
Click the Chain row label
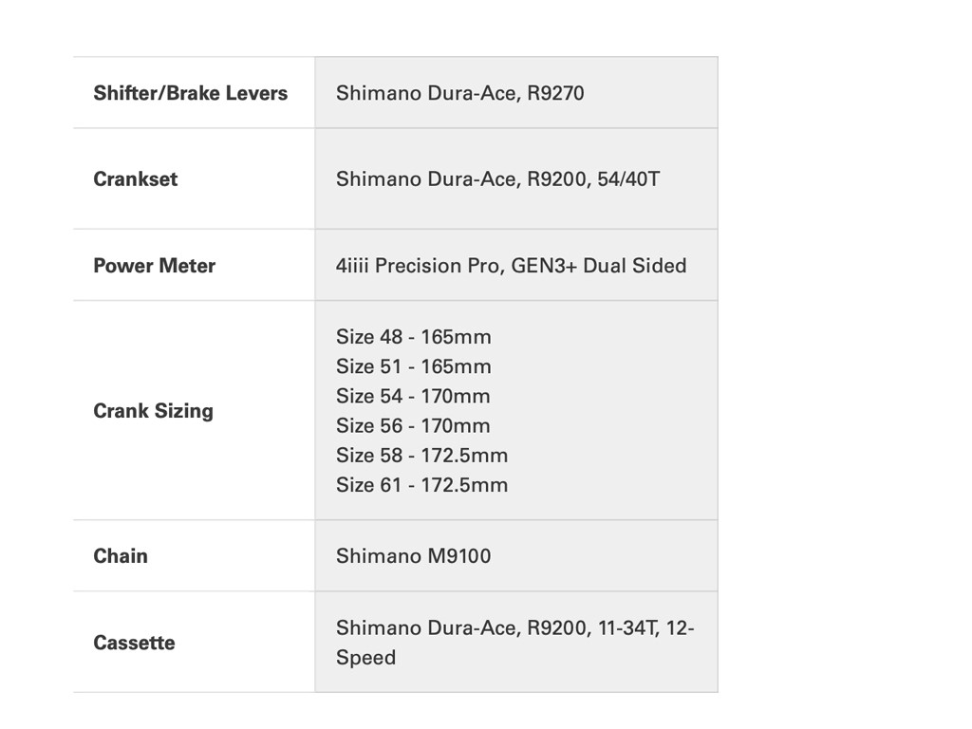(121, 556)
